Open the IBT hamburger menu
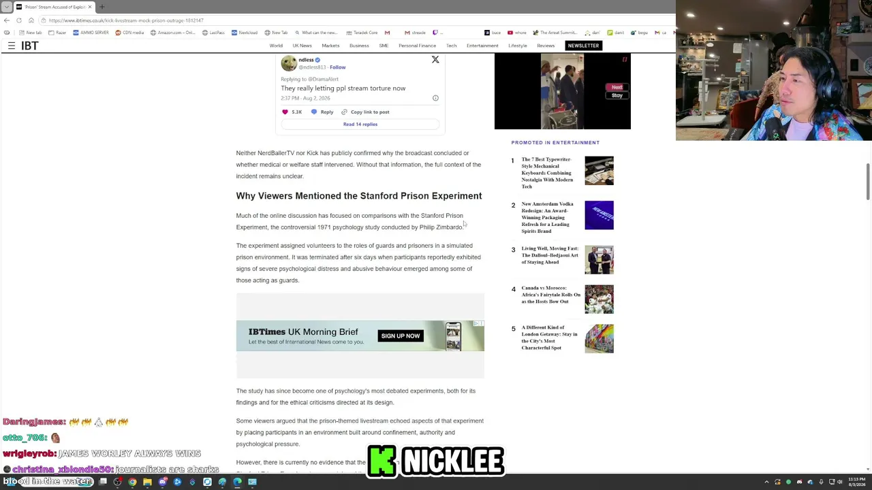Screen dimensions: 872x490 (12, 46)
